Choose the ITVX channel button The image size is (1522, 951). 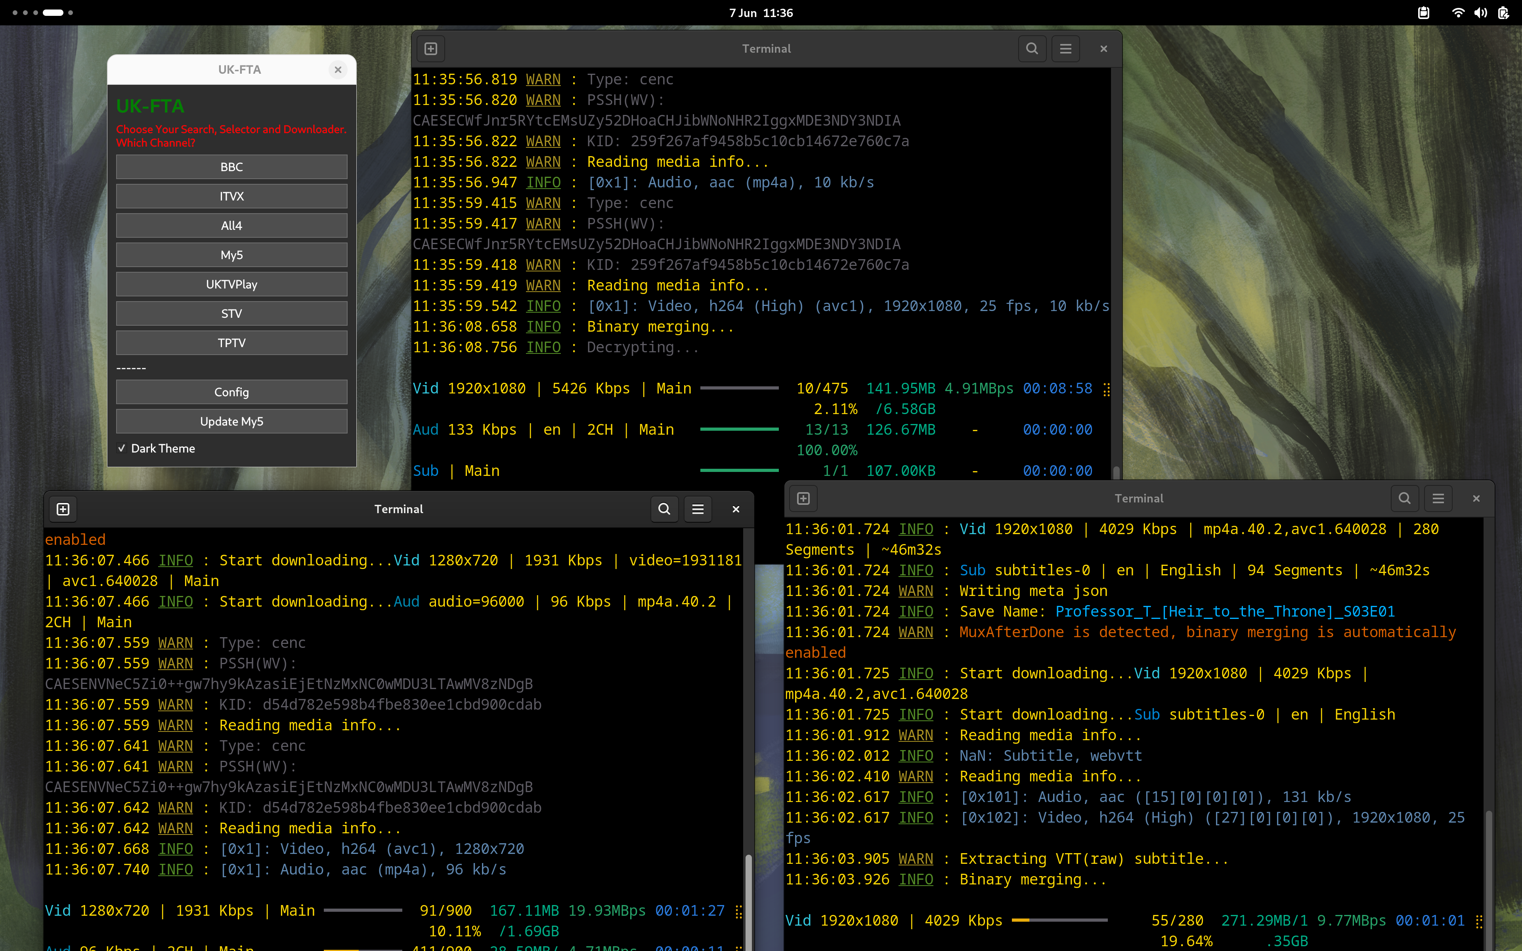231,196
